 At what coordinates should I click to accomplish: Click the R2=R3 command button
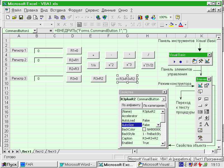74,69
